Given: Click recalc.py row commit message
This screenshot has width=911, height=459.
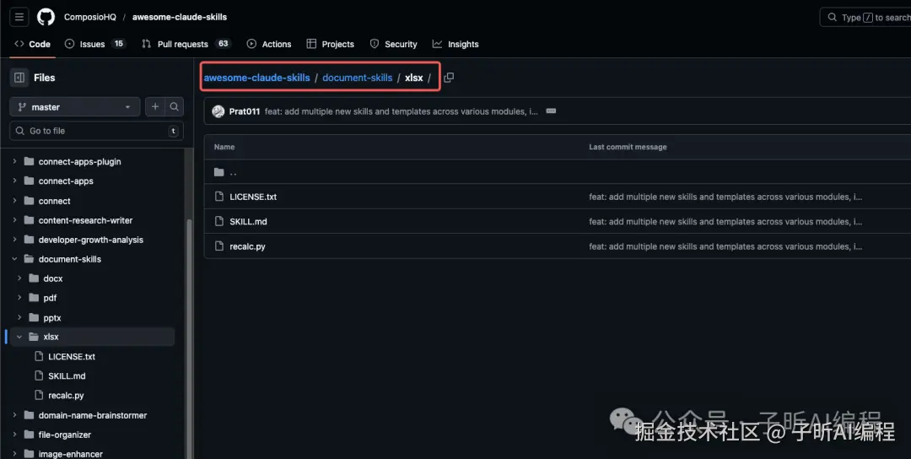Looking at the screenshot, I should (x=725, y=246).
